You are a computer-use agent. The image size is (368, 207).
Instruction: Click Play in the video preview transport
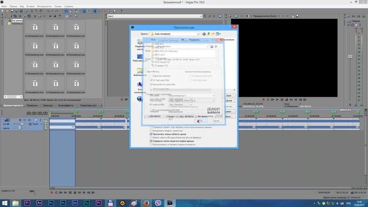point(277,99)
